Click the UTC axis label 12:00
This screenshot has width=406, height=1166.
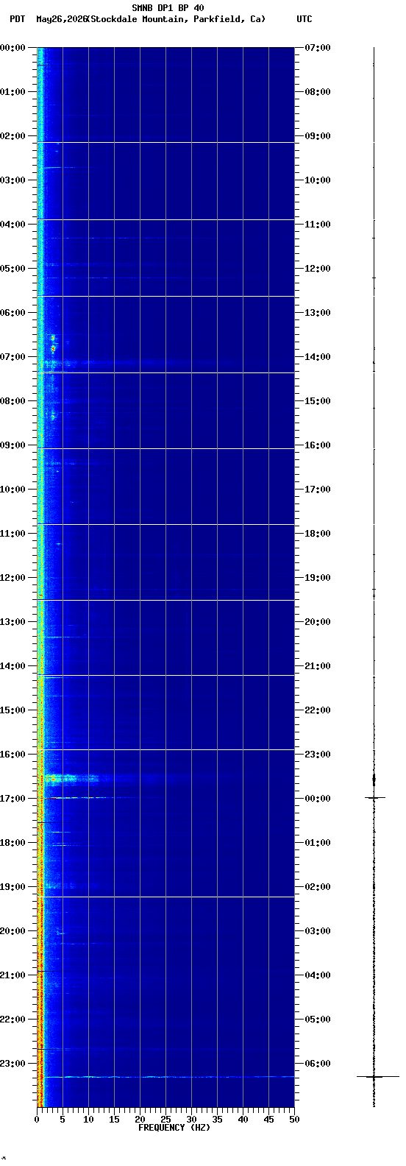point(318,269)
